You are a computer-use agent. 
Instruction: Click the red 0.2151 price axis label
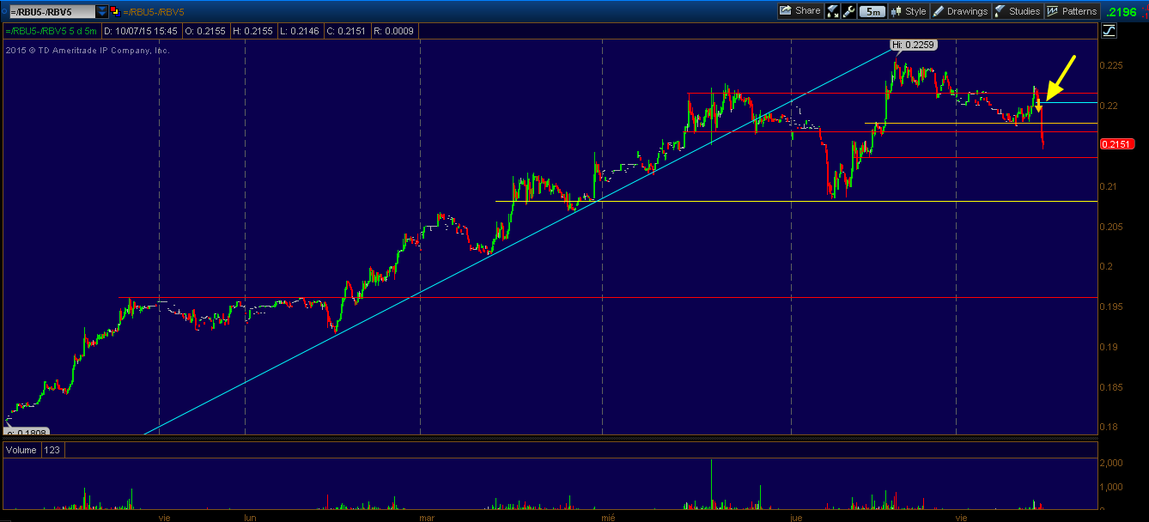(x=1116, y=144)
